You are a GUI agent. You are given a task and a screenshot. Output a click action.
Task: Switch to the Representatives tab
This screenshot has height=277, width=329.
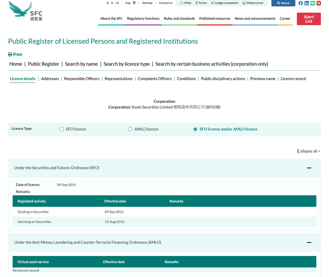point(118,78)
